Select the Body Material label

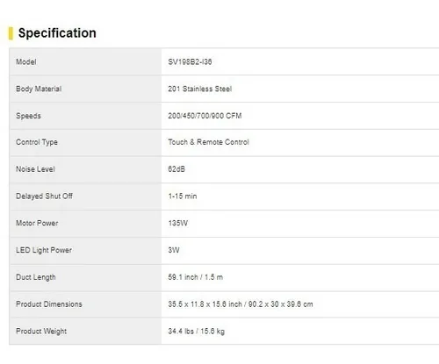pyautogui.click(x=39, y=89)
